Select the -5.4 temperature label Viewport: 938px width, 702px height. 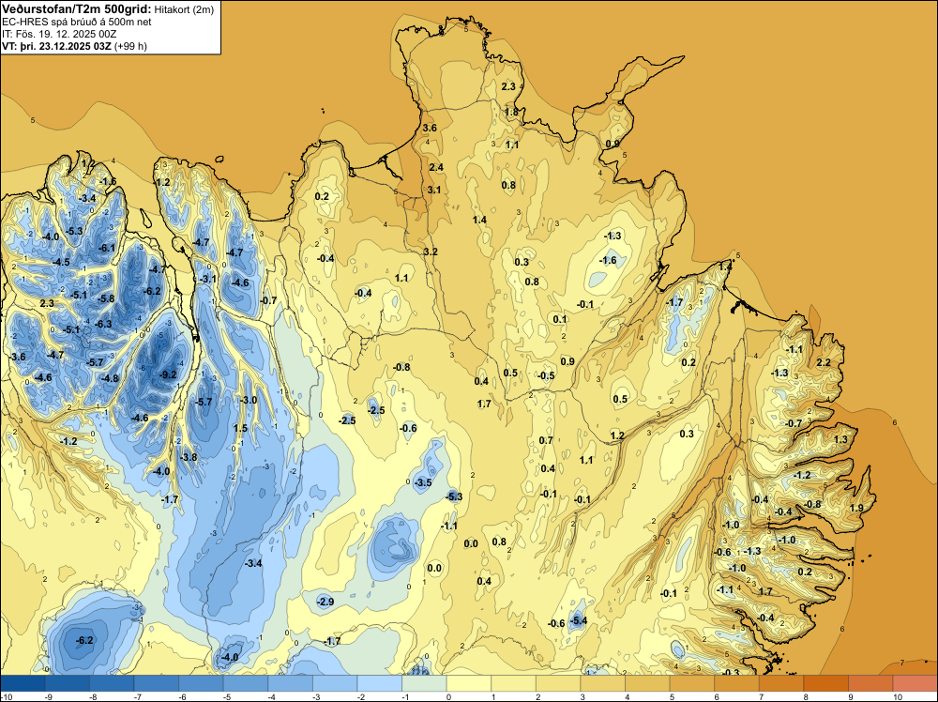tap(578, 620)
